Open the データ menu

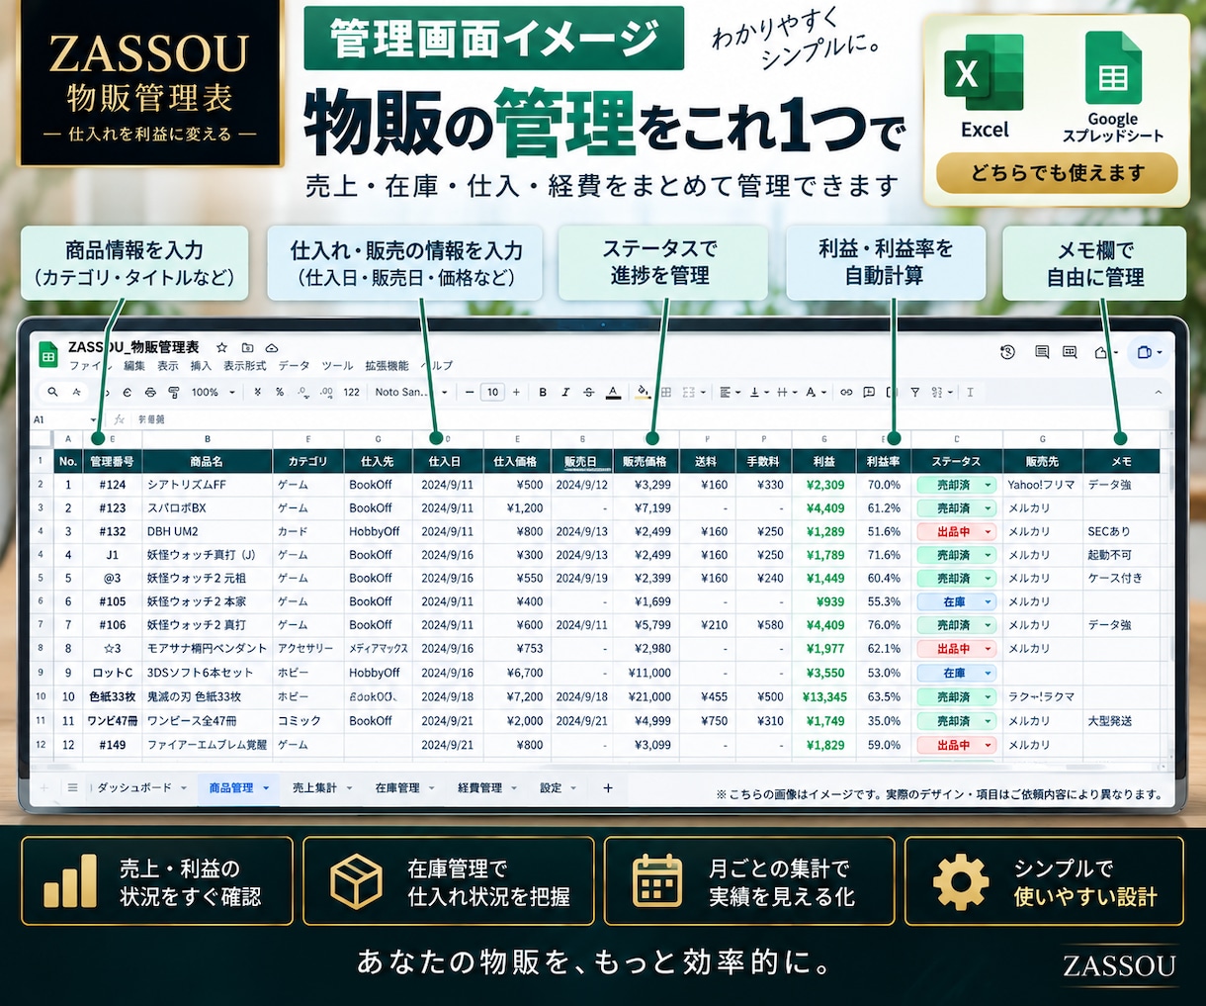[294, 365]
